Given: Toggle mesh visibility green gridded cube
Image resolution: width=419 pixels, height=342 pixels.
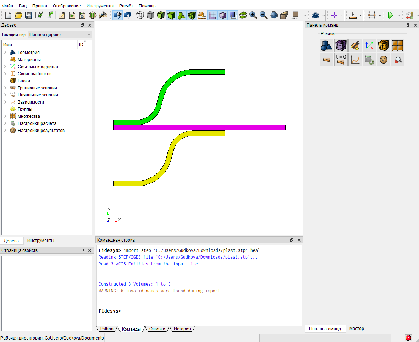Looking at the screenshot, I should pos(192,15).
